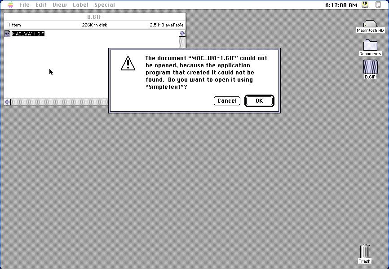The height and width of the screenshot is (269, 389).
Task: Click the B.GIF window title bar
Action: coord(95,17)
